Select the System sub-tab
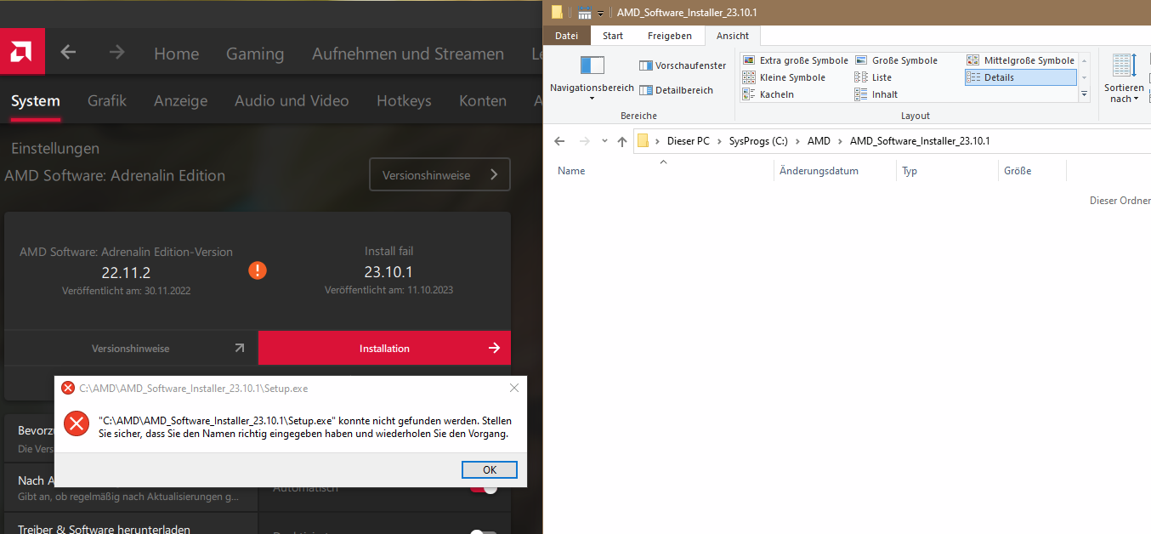 (36, 100)
